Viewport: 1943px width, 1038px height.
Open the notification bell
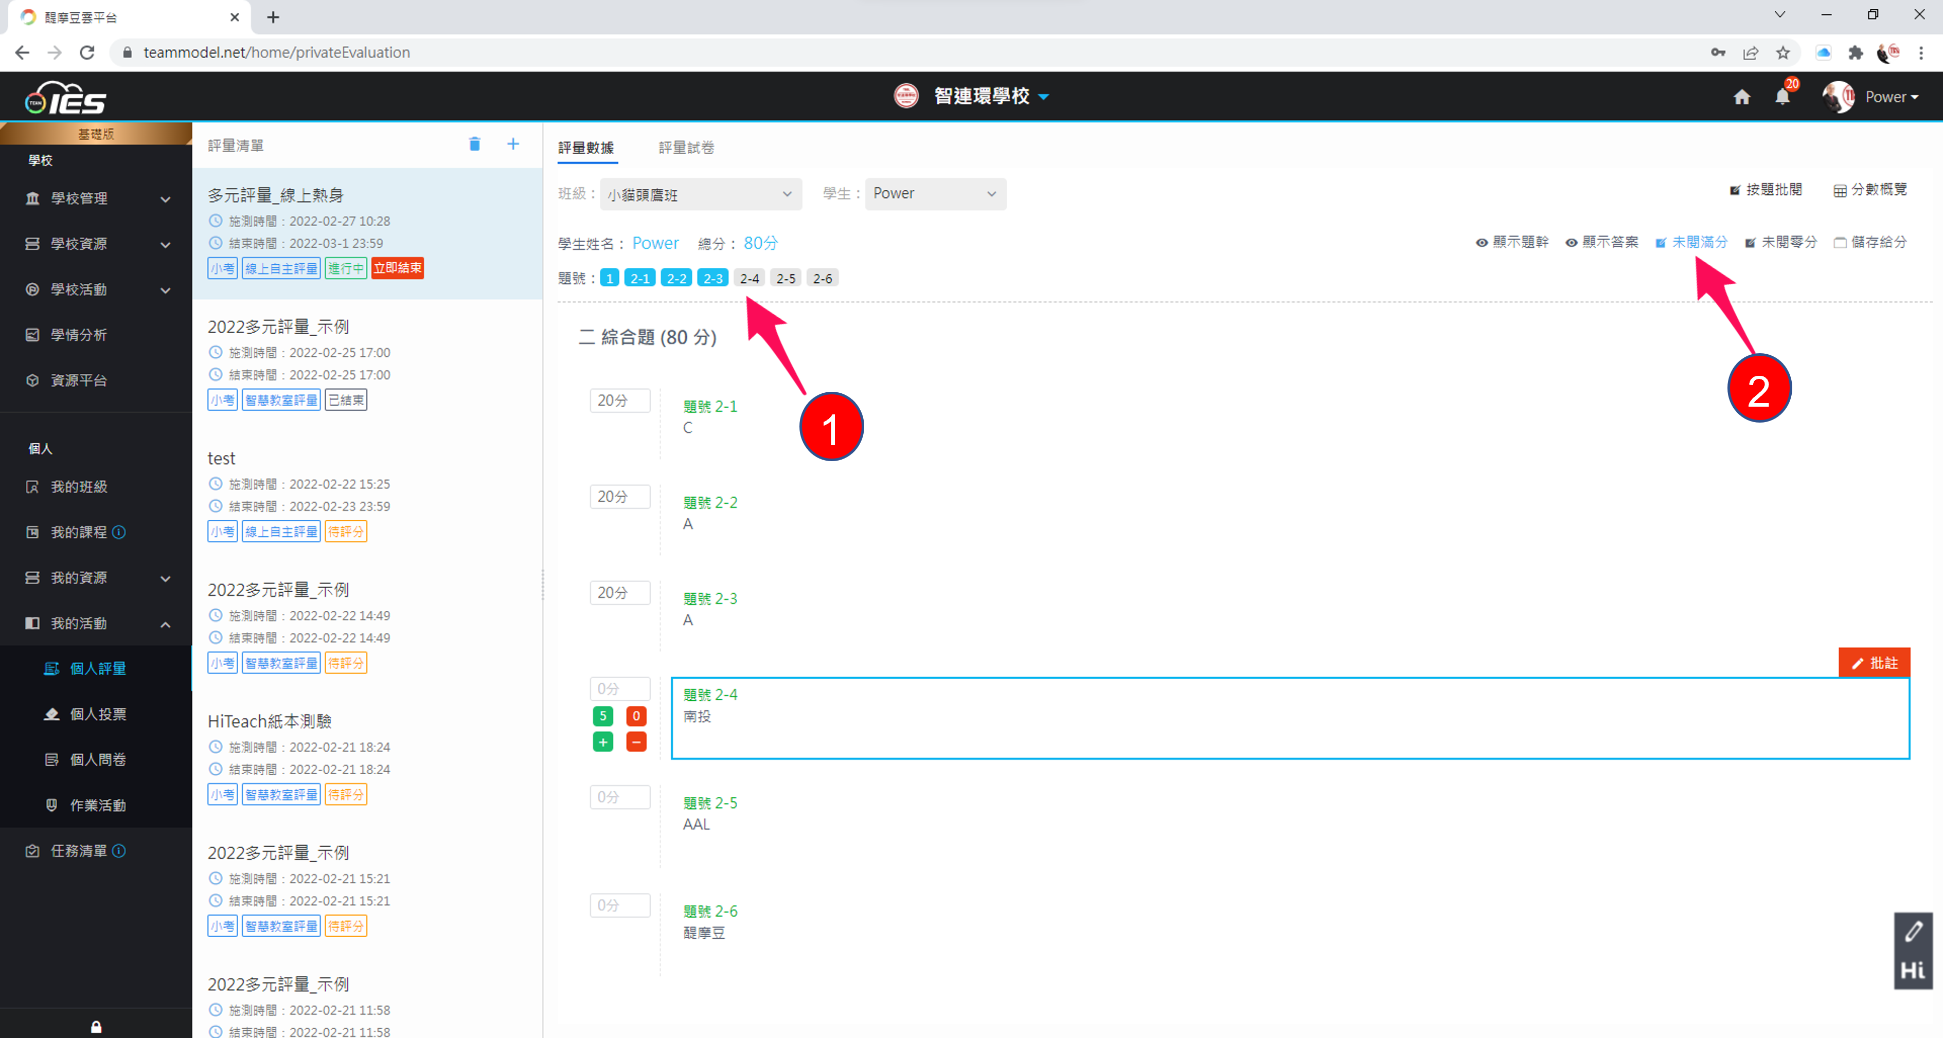click(1782, 97)
